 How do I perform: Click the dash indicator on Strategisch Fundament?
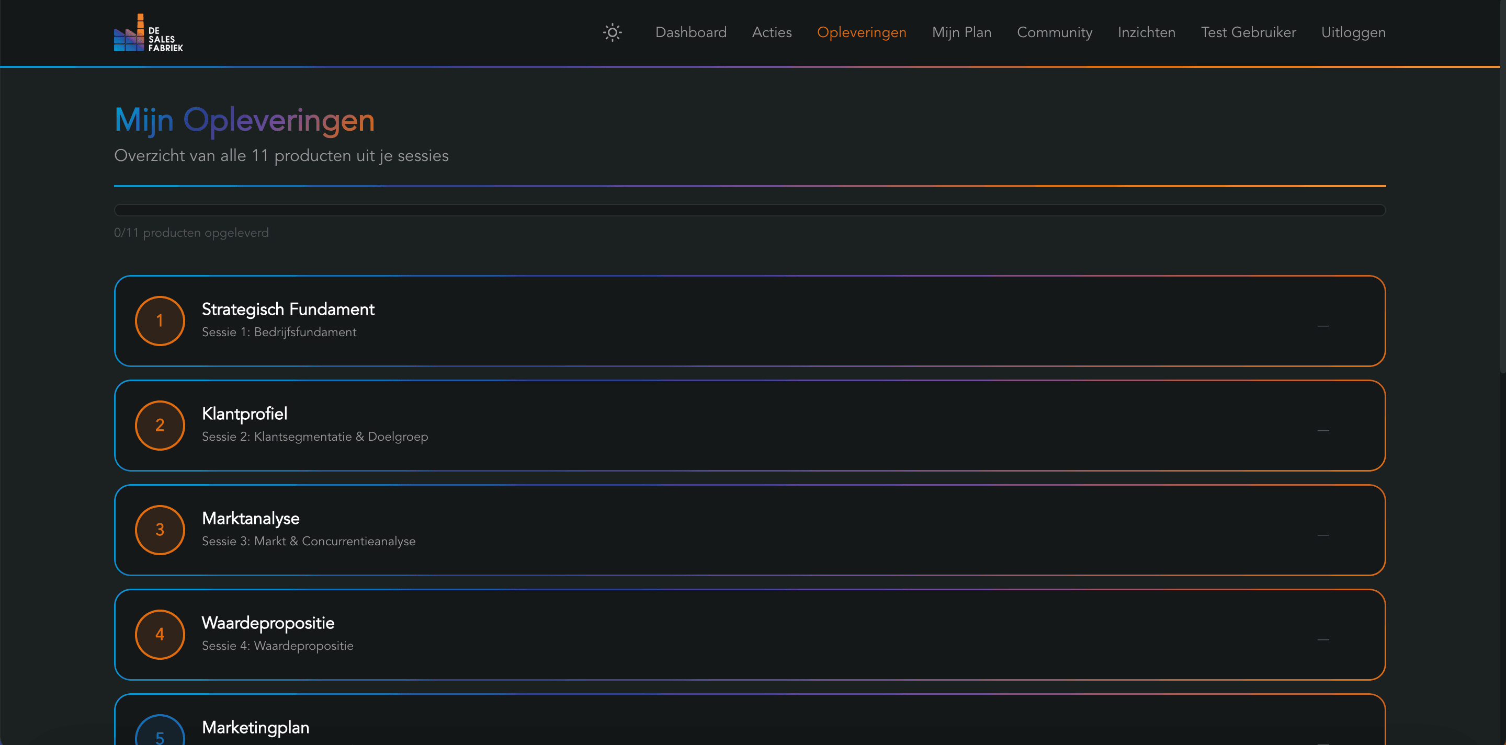click(x=1323, y=326)
